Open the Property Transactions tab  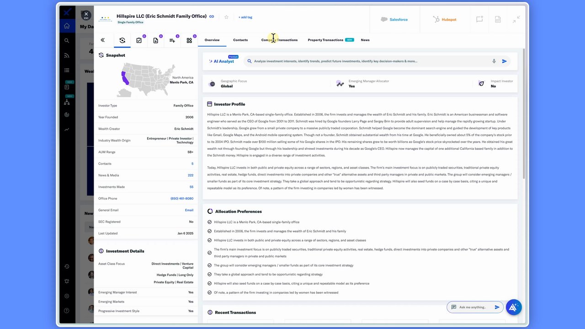(325, 40)
